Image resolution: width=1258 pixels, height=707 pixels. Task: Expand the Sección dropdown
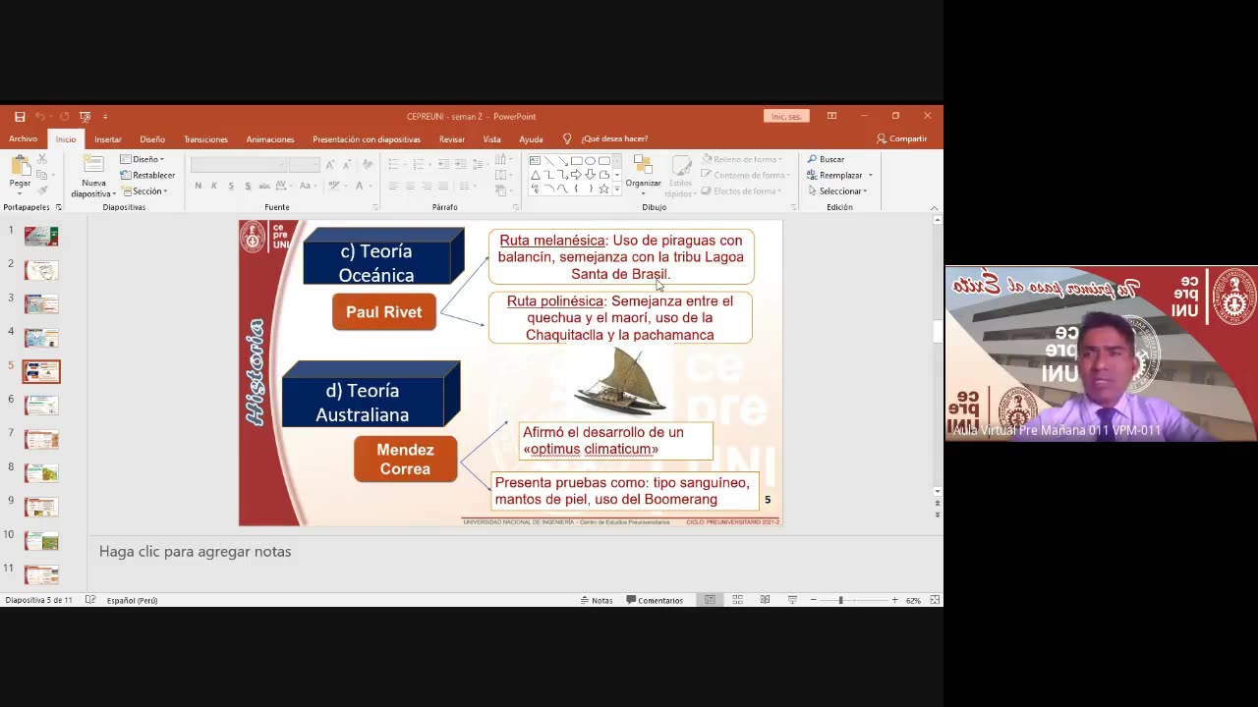click(x=143, y=190)
